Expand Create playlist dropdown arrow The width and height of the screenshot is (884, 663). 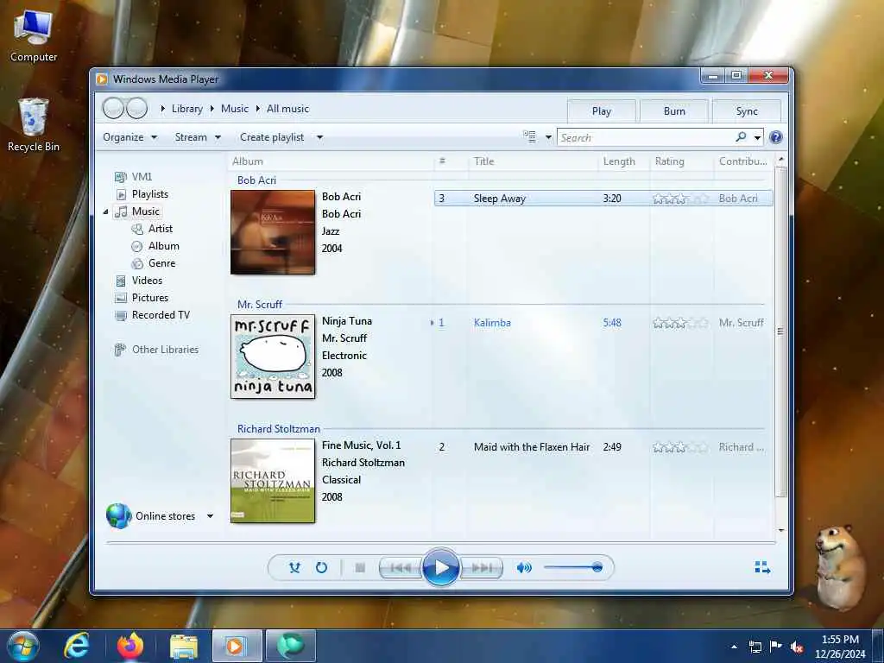point(319,137)
